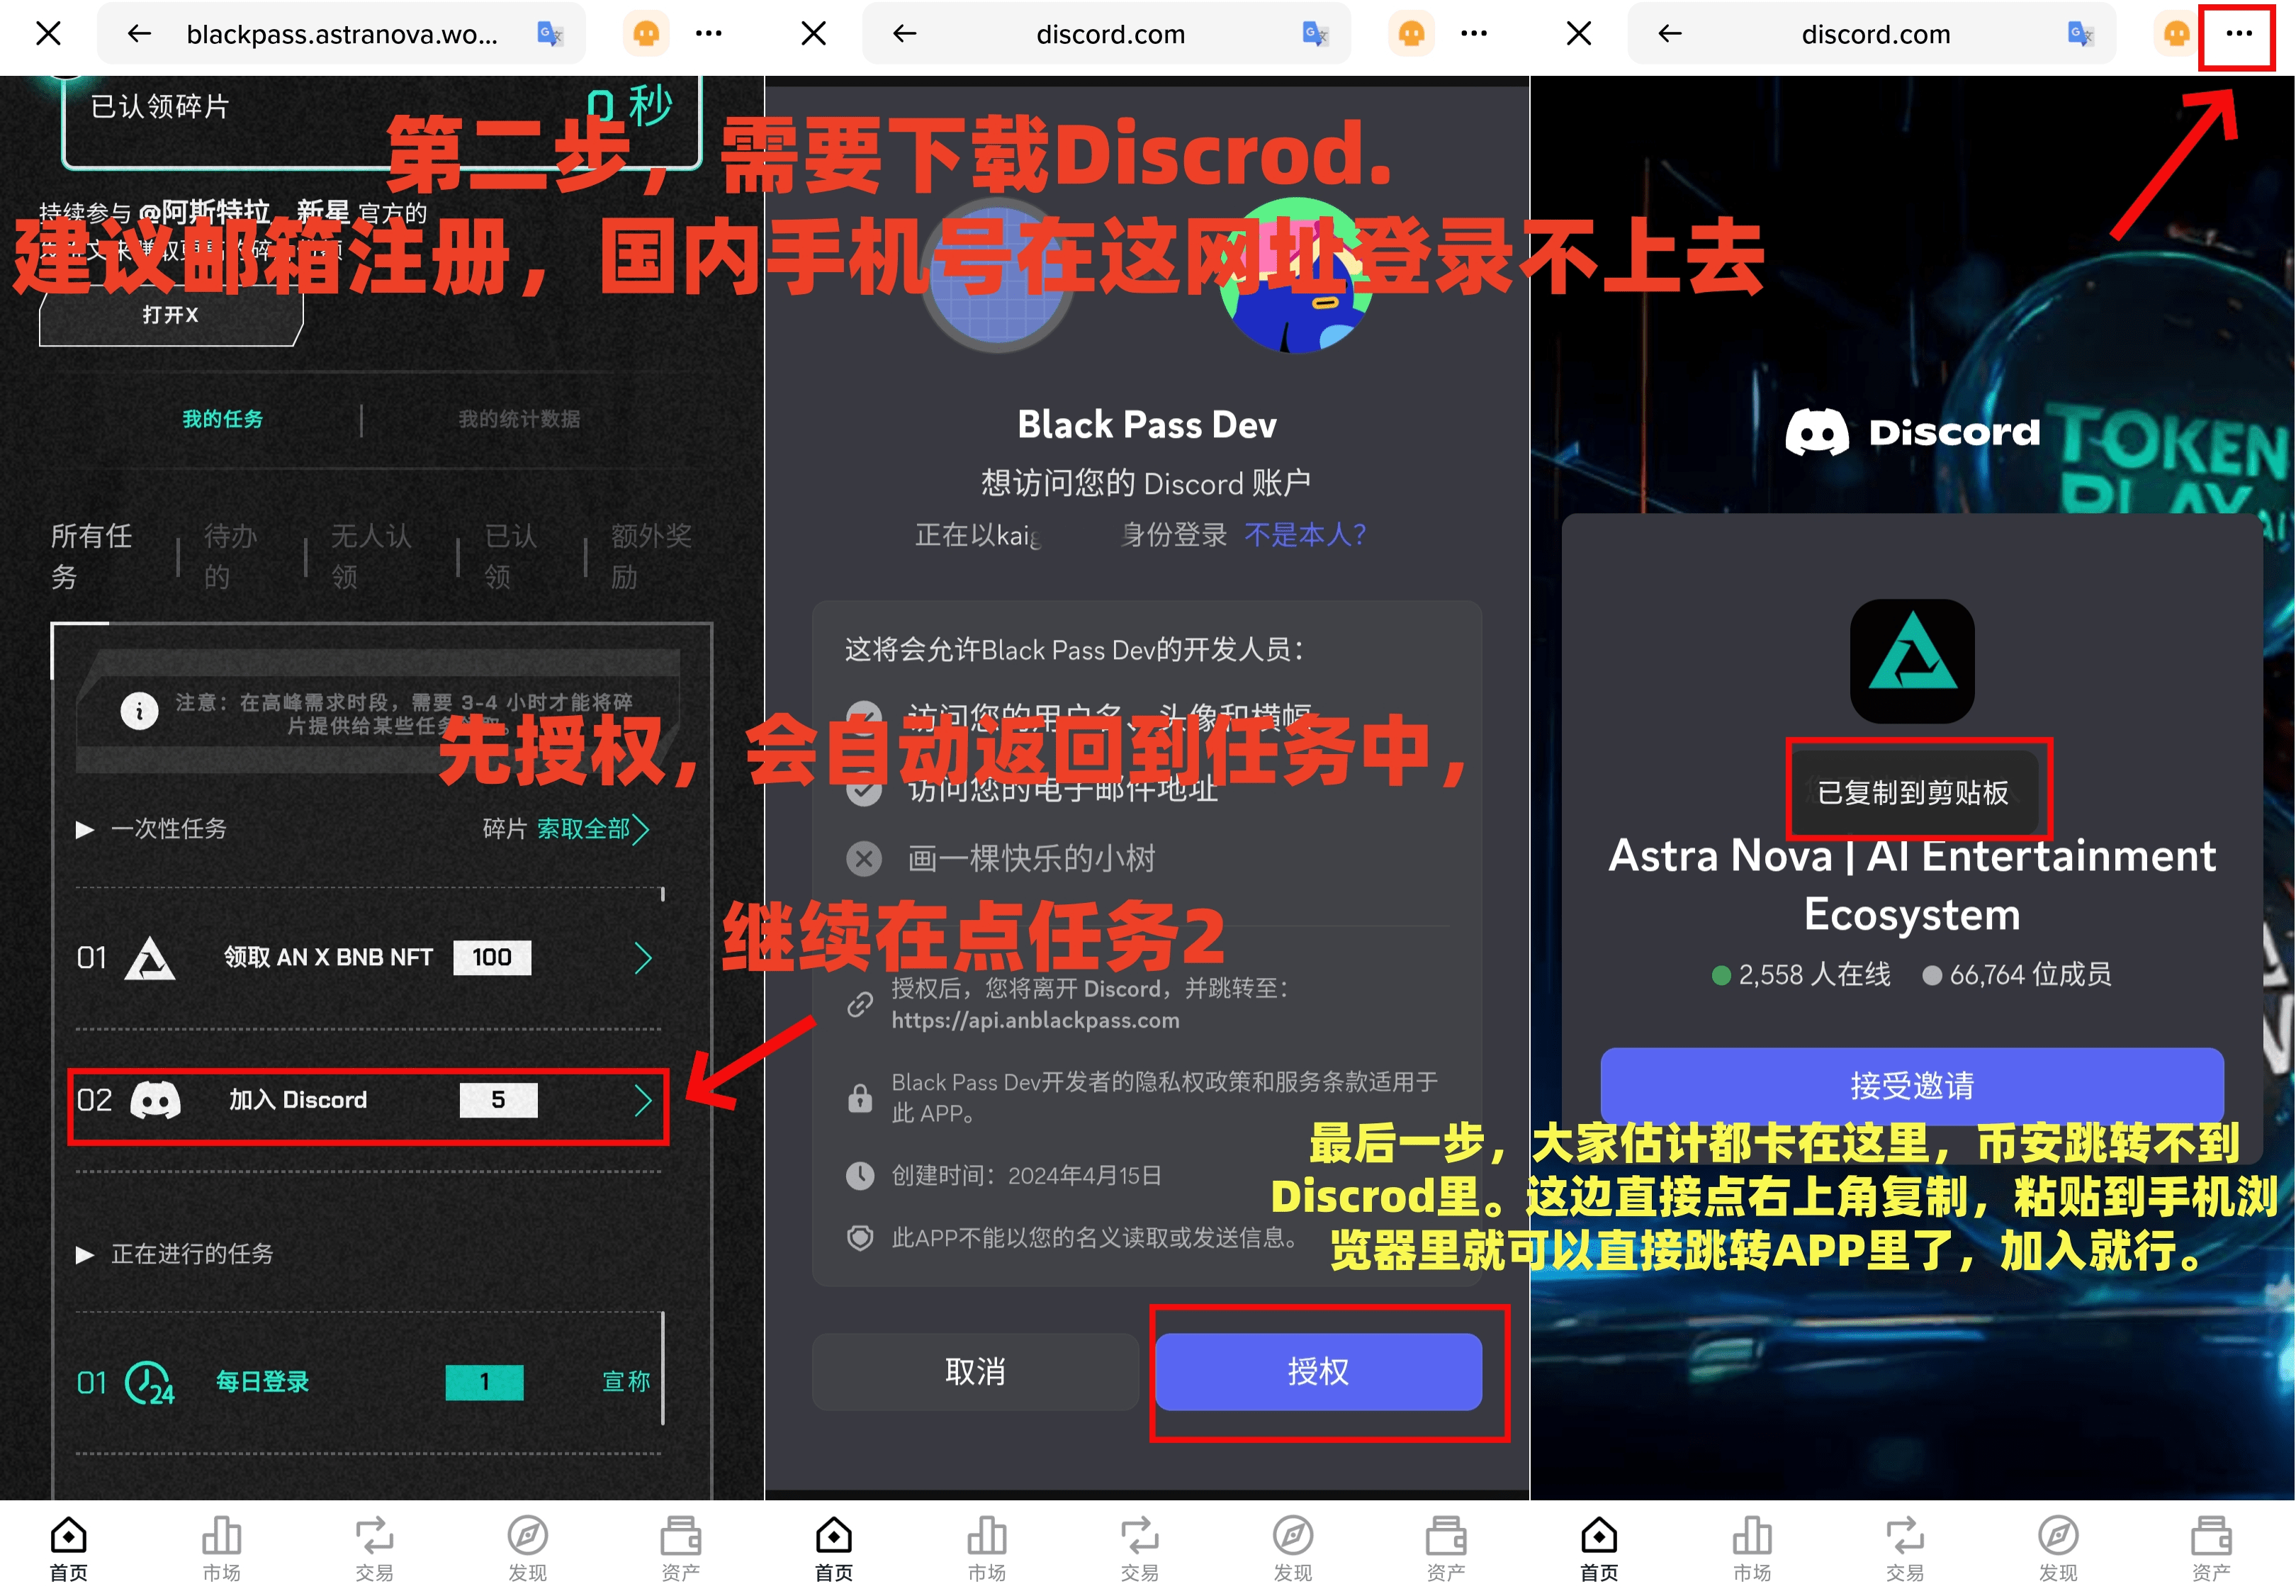Open the three-dot menu on the middle Discord page

(1474, 34)
